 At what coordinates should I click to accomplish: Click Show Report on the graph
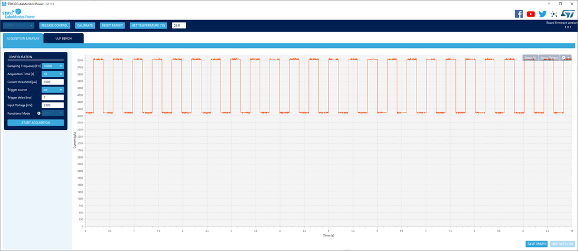click(549, 58)
